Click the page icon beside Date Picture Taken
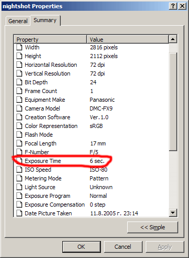 (20, 213)
